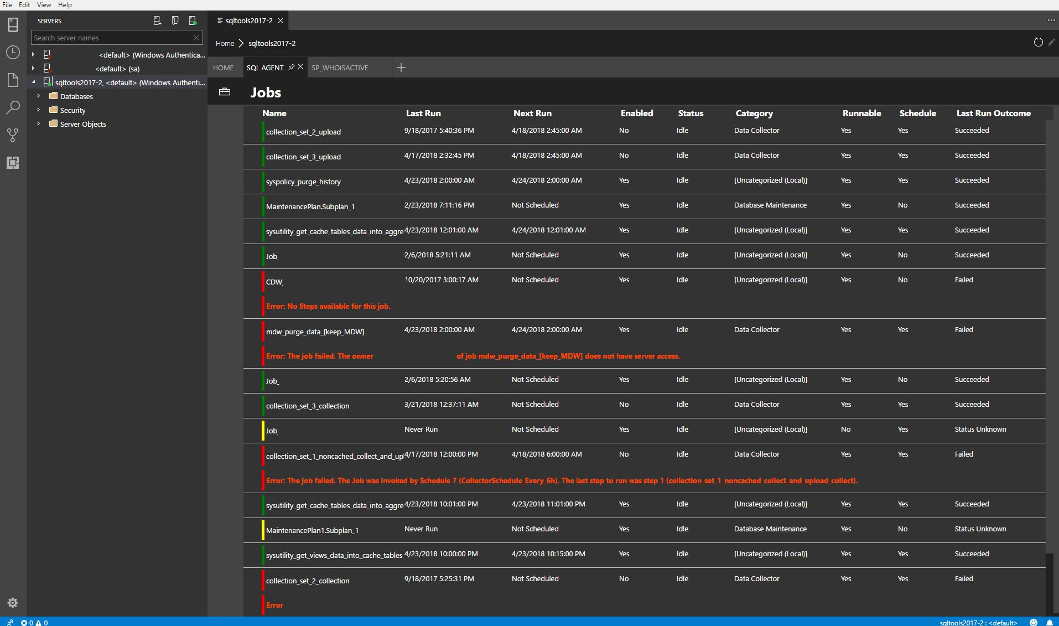
Task: Click the pencil edit dashboard icon
Action: pos(1051,43)
